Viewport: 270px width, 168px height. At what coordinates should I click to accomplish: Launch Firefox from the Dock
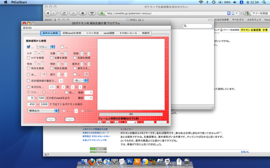click(x=92, y=162)
